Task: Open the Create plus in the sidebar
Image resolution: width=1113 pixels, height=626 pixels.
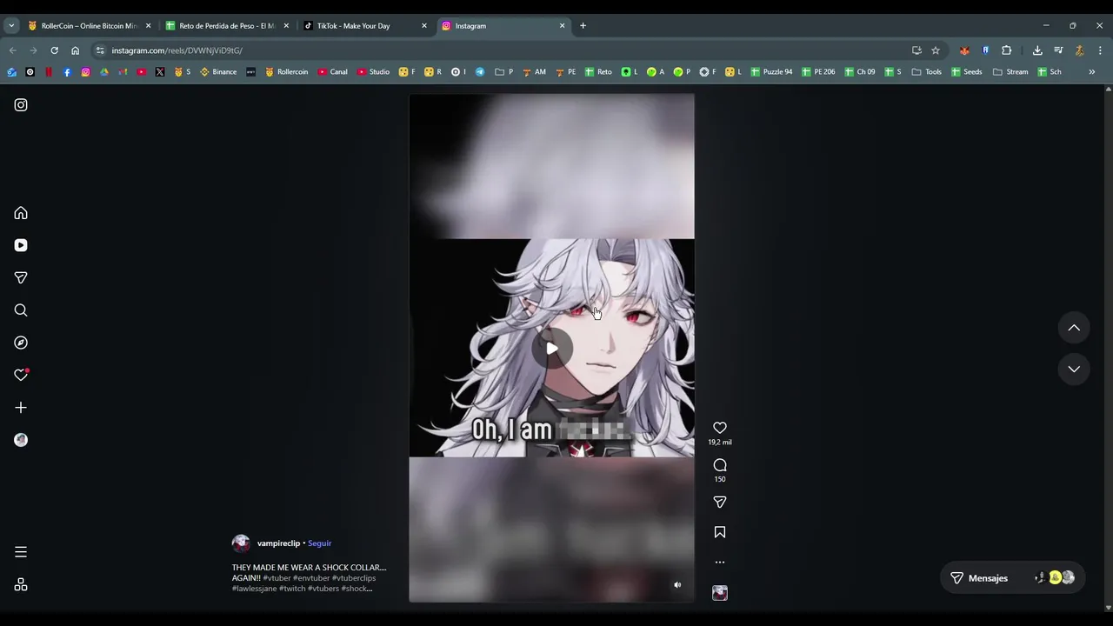Action: pyautogui.click(x=21, y=408)
